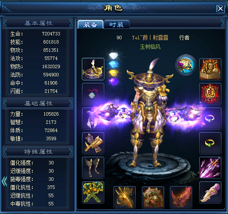This screenshot has width=228, height=214.
Task: Click the necklace pendant equipment slot
Action: (93, 94)
